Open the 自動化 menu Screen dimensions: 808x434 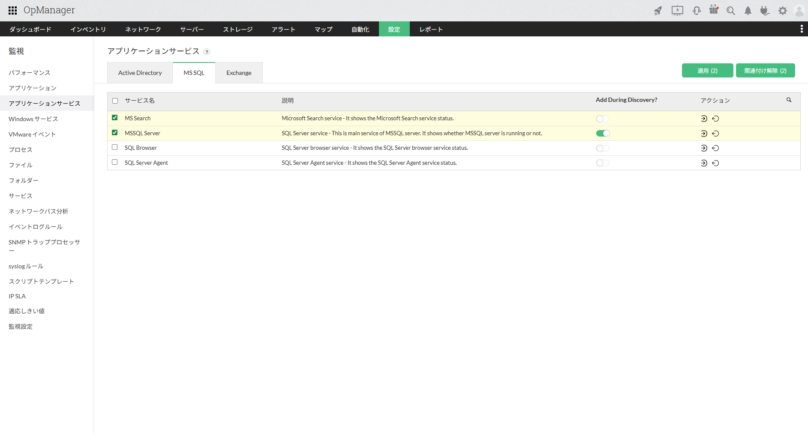[360, 29]
